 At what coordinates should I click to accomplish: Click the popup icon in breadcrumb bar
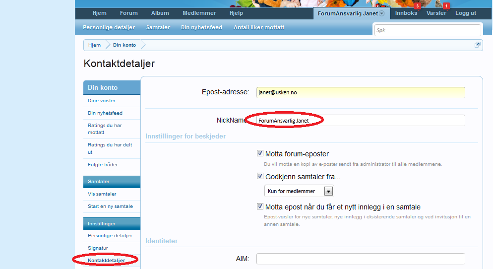point(477,45)
